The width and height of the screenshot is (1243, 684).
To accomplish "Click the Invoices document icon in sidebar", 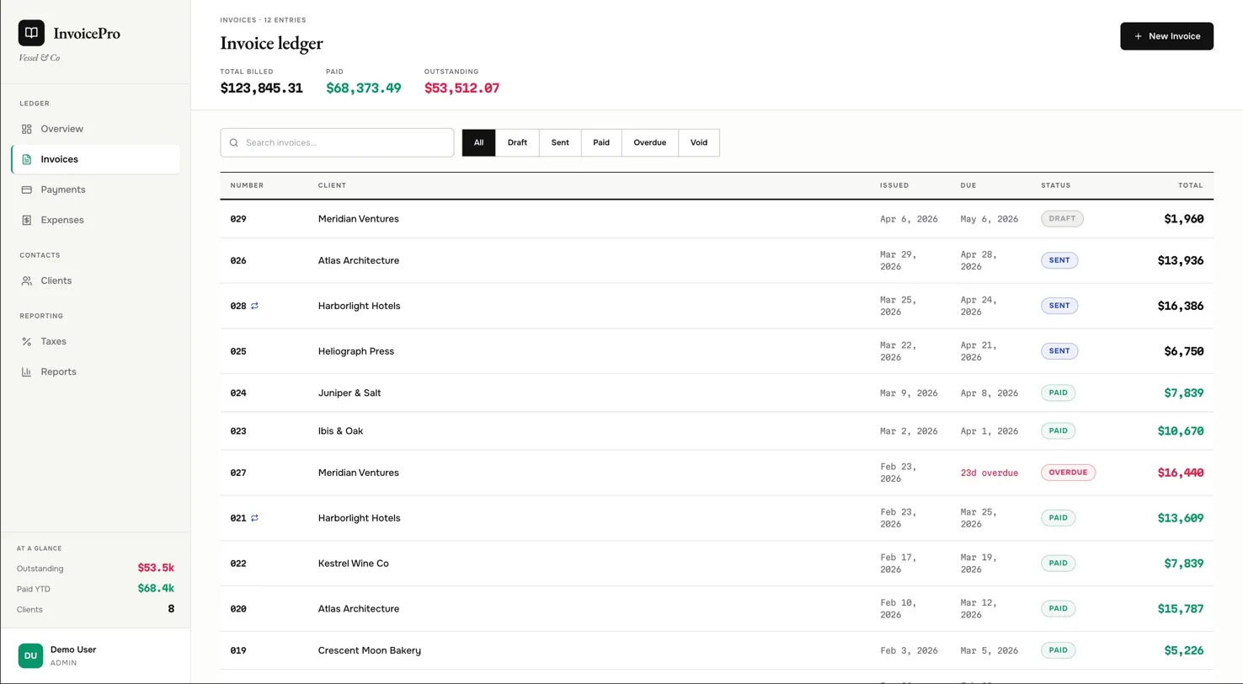I will (26, 159).
